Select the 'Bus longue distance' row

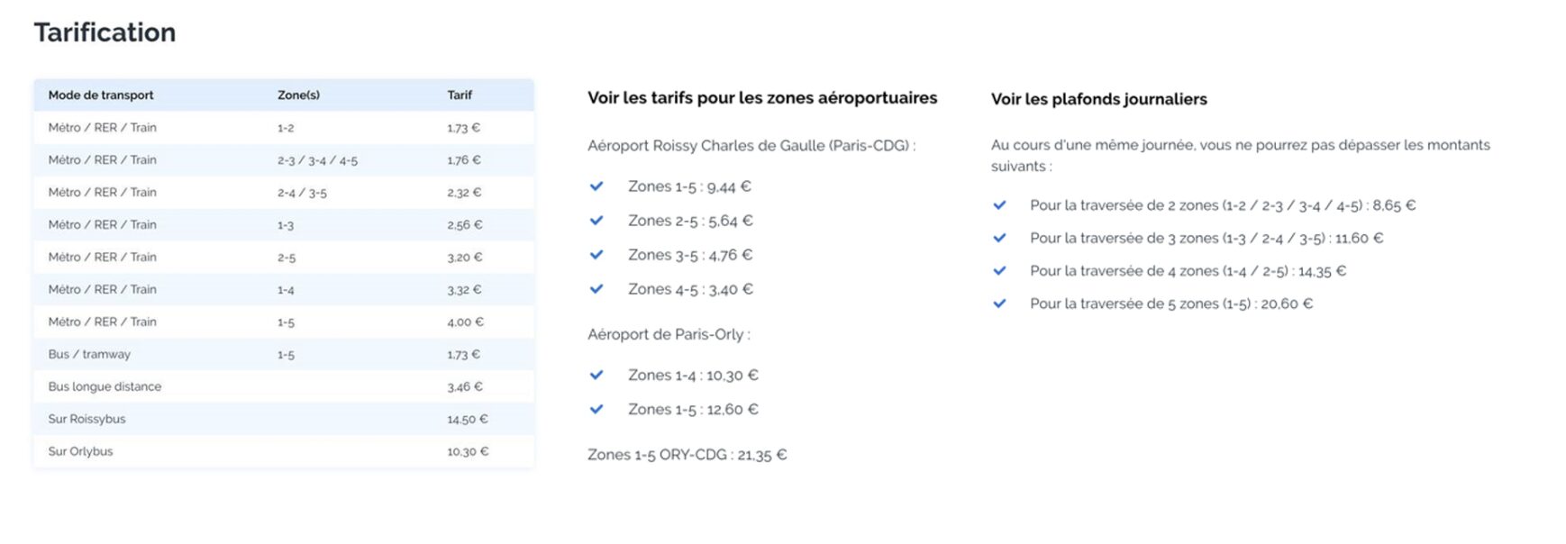point(284,386)
